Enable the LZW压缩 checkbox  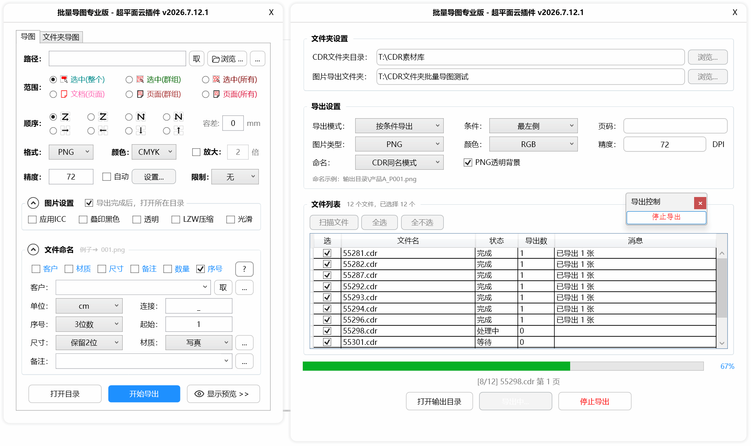(x=176, y=219)
